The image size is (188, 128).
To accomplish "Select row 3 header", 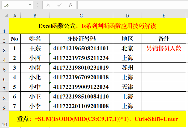I will [x=4, y=48].
